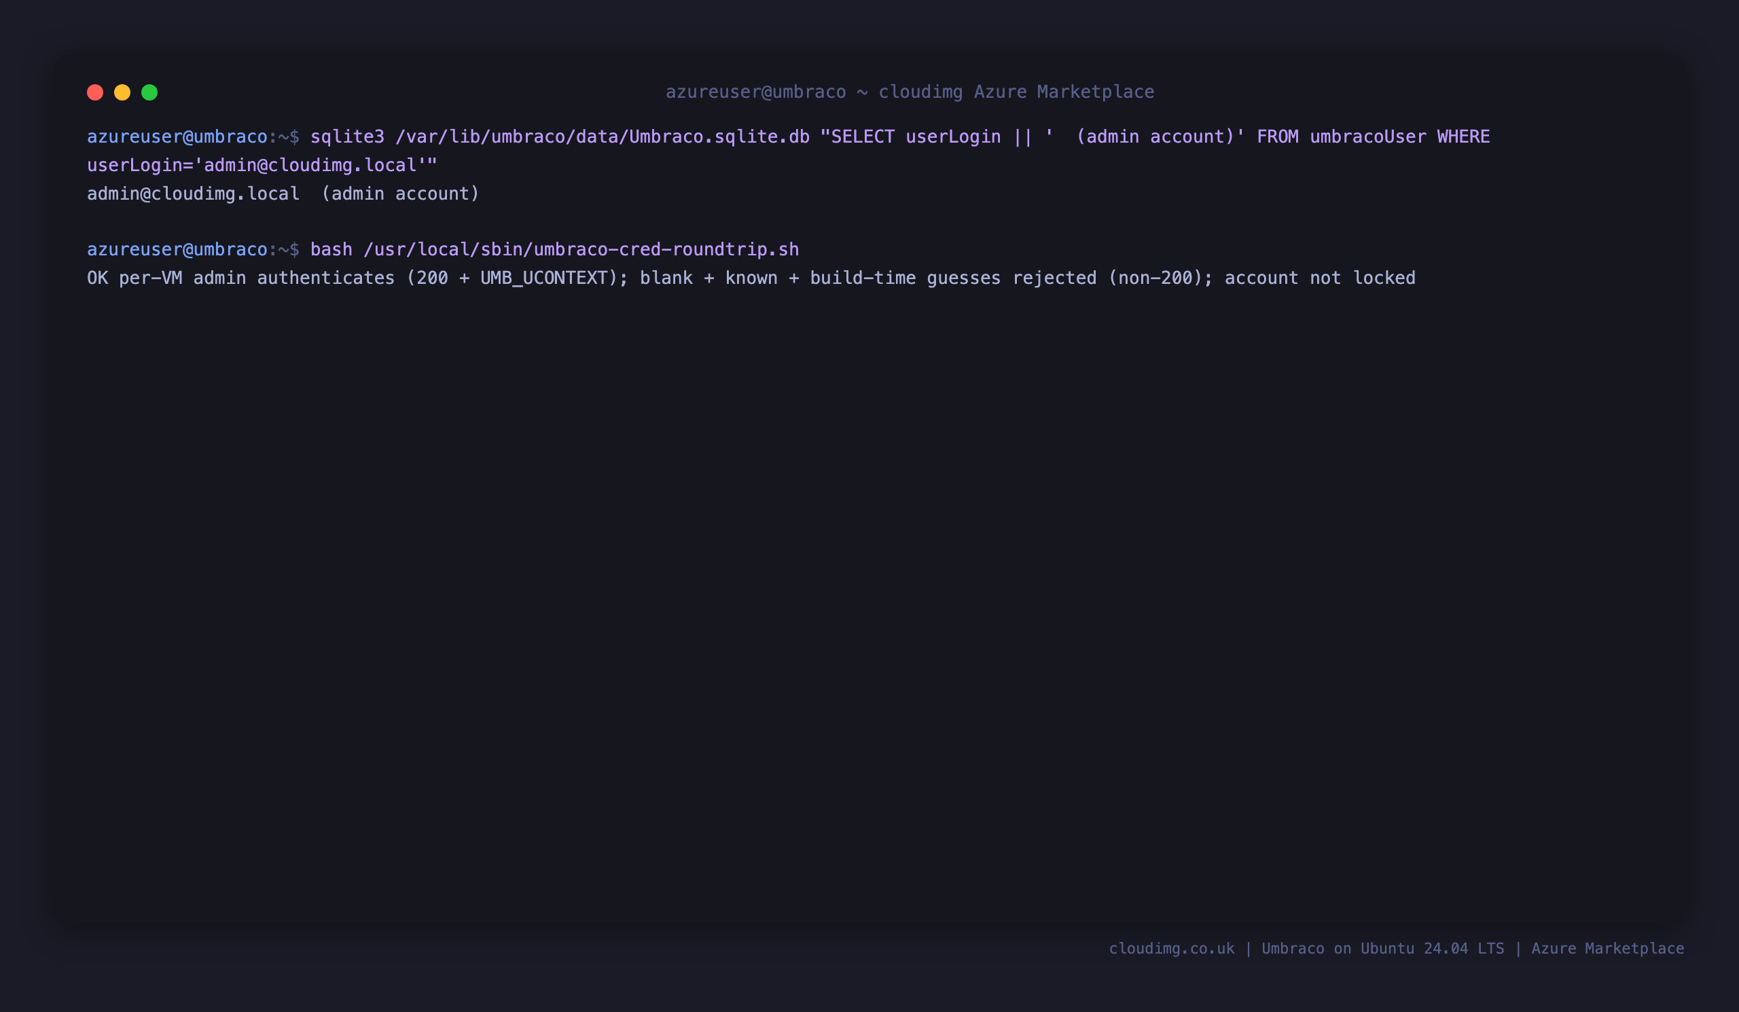1739x1012 pixels.
Task: Click the green maximize window dot
Action: (149, 92)
